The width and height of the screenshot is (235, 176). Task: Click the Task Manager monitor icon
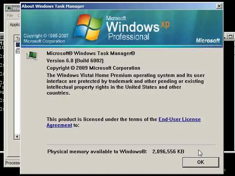pos(32,56)
